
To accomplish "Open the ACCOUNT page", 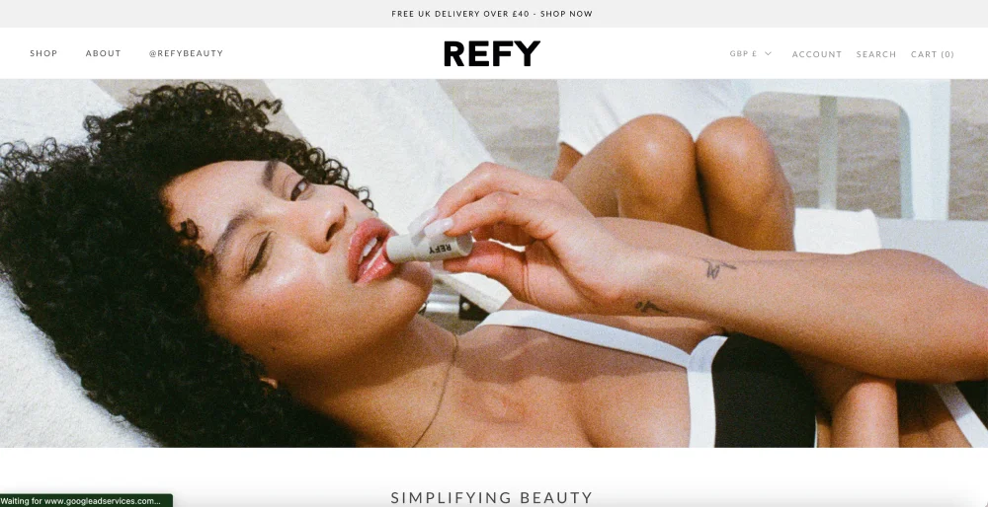I will coord(817,54).
